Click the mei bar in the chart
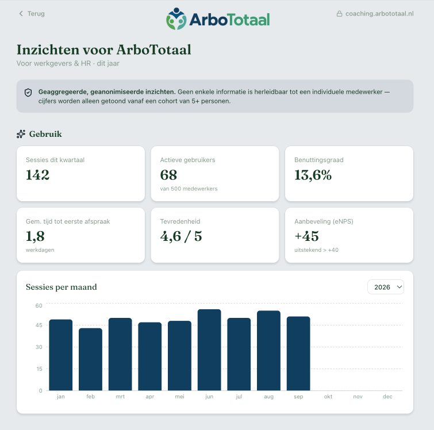The width and height of the screenshot is (434, 430). click(x=179, y=356)
